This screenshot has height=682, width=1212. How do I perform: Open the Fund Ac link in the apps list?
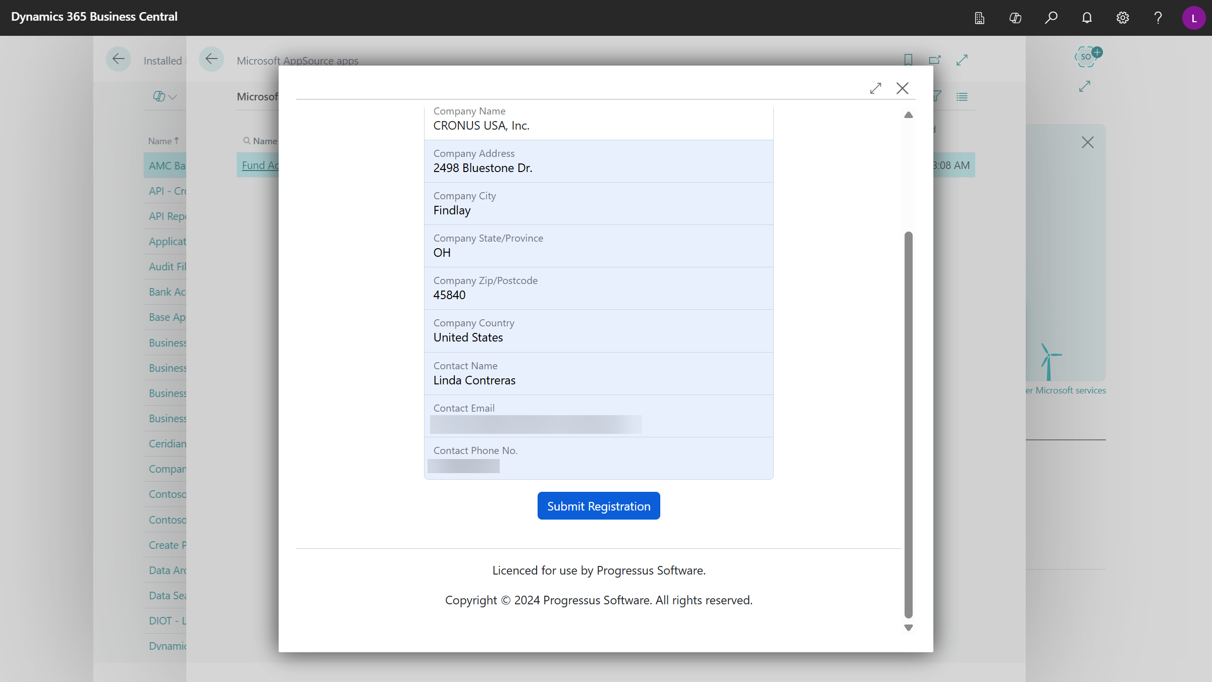[x=260, y=165]
